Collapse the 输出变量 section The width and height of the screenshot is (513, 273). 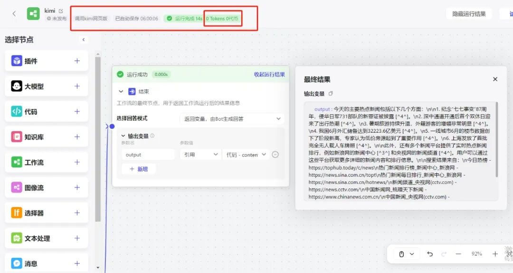pyautogui.click(x=123, y=136)
